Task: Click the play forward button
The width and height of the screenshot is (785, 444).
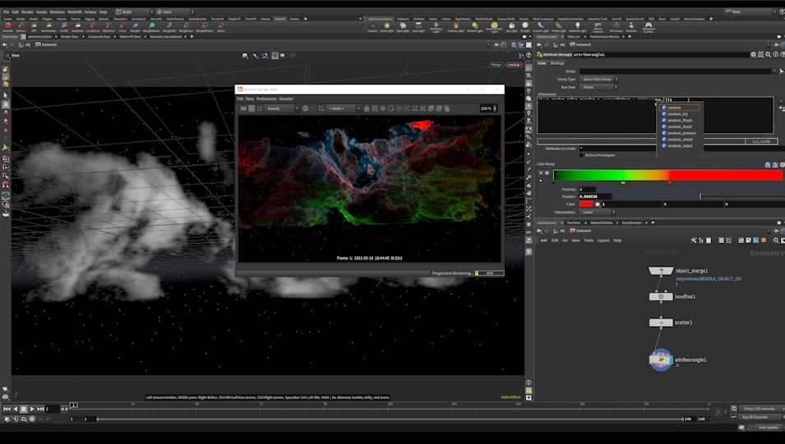Action: click(x=32, y=409)
